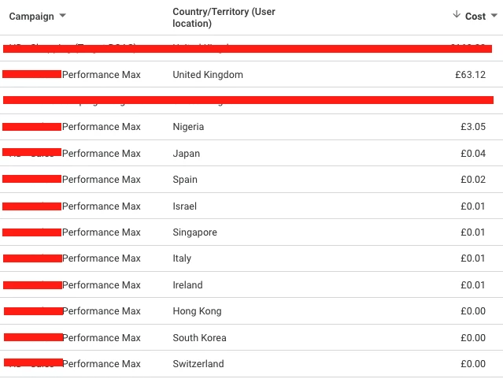The image size is (503, 379).
Task: Open the Campaign column dropdown arrow
Action: tap(63, 17)
